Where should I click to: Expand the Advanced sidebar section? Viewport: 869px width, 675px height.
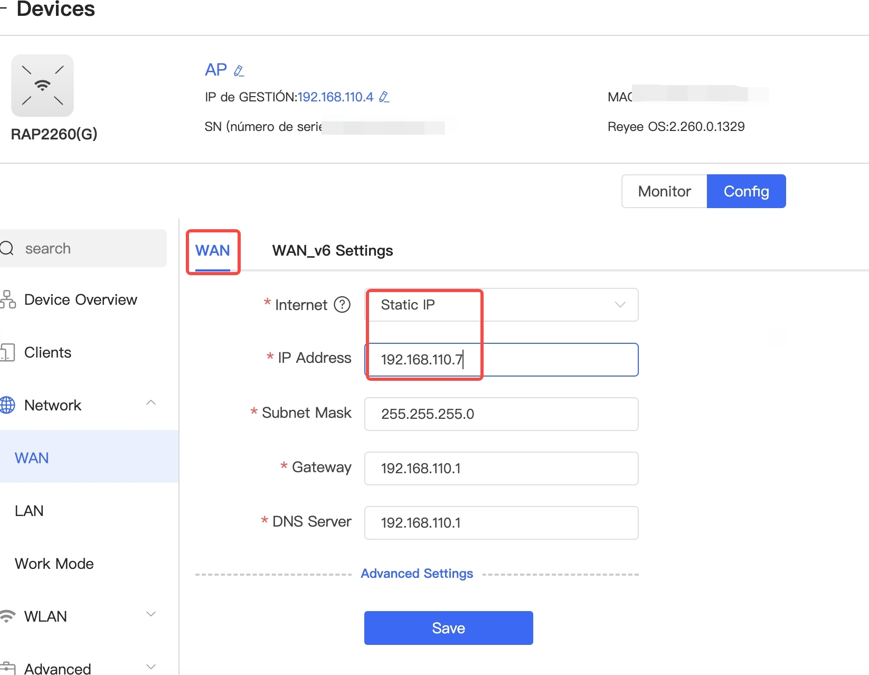(151, 667)
